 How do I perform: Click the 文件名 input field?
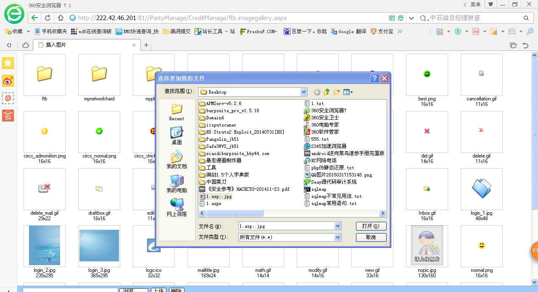(x=286, y=226)
